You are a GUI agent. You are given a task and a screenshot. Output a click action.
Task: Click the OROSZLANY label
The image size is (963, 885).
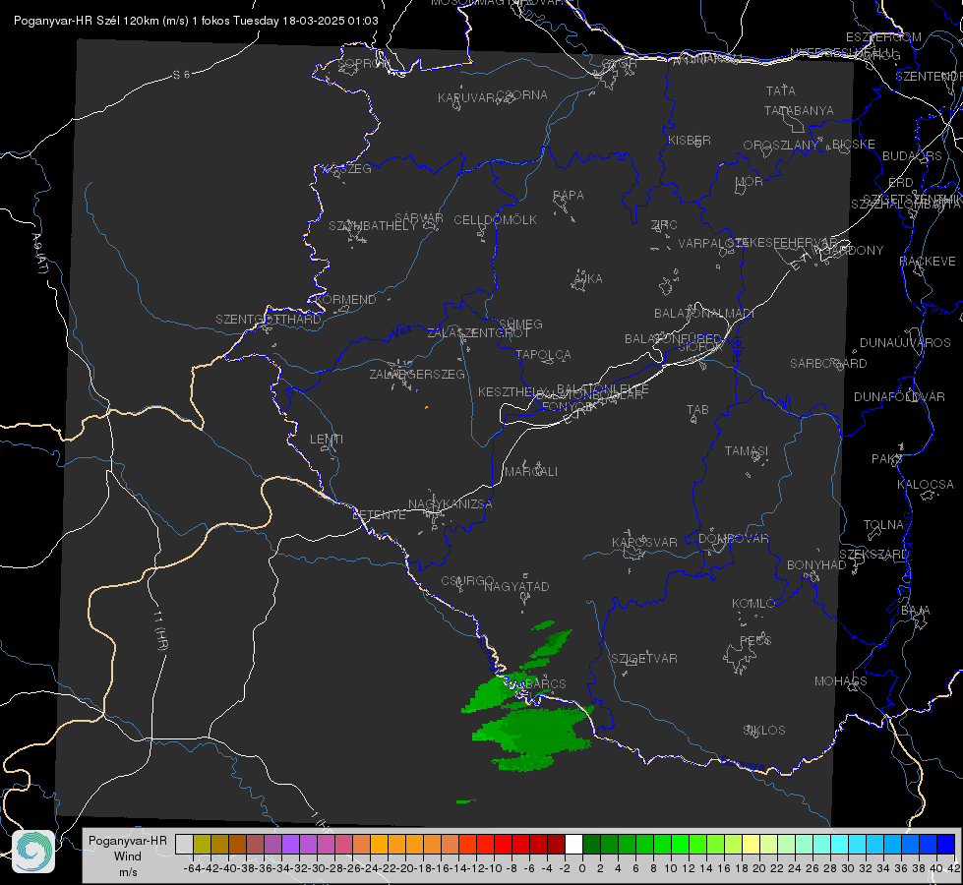click(x=781, y=145)
